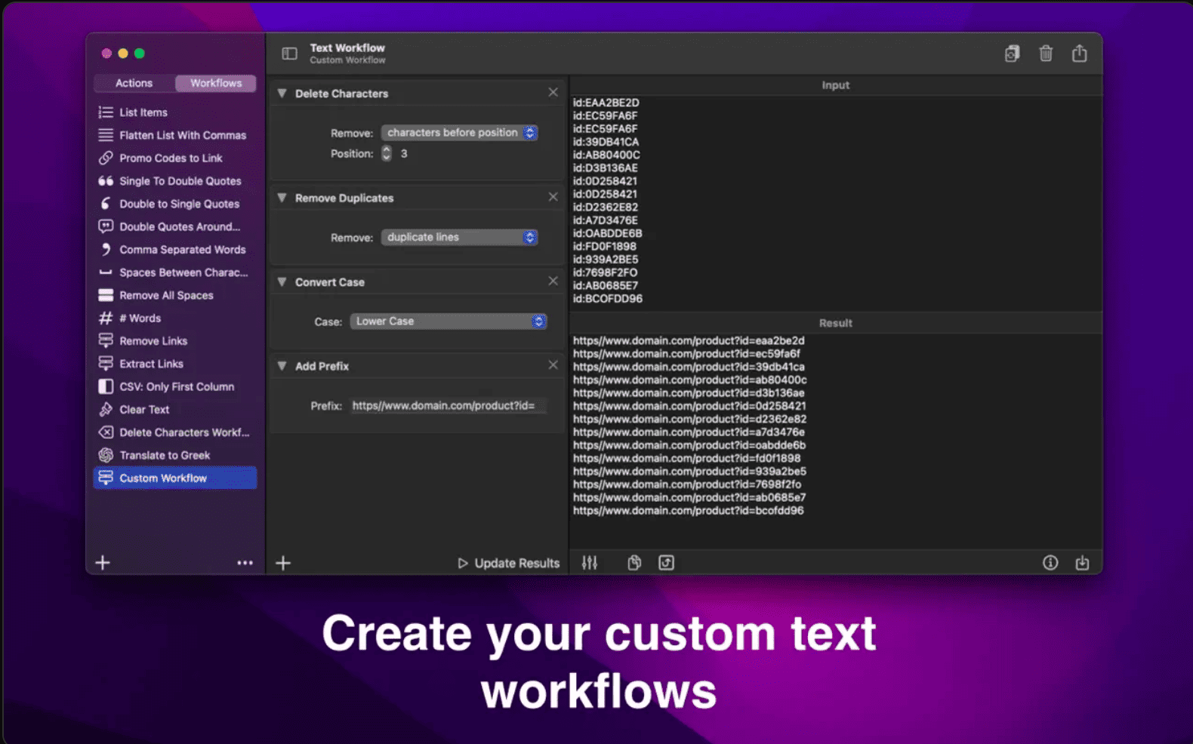Image resolution: width=1193 pixels, height=744 pixels.
Task: Collapse the Remove Duplicates section
Action: tap(282, 198)
